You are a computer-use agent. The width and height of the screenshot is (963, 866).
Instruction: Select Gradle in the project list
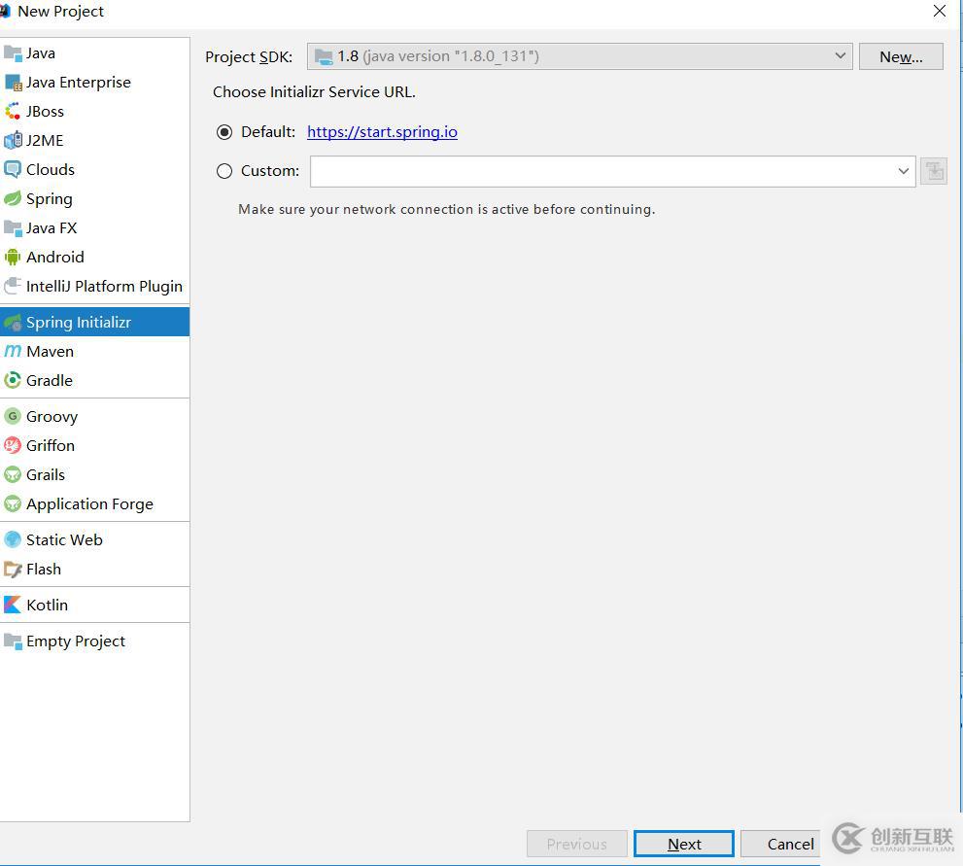(50, 381)
